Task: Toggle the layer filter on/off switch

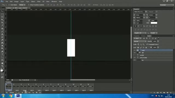Action: tap(159, 38)
